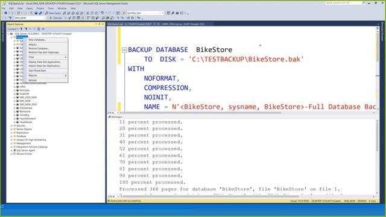
Task: Expand the SMS_2020_NEW database node
Action: pyautogui.click(x=14, y=98)
